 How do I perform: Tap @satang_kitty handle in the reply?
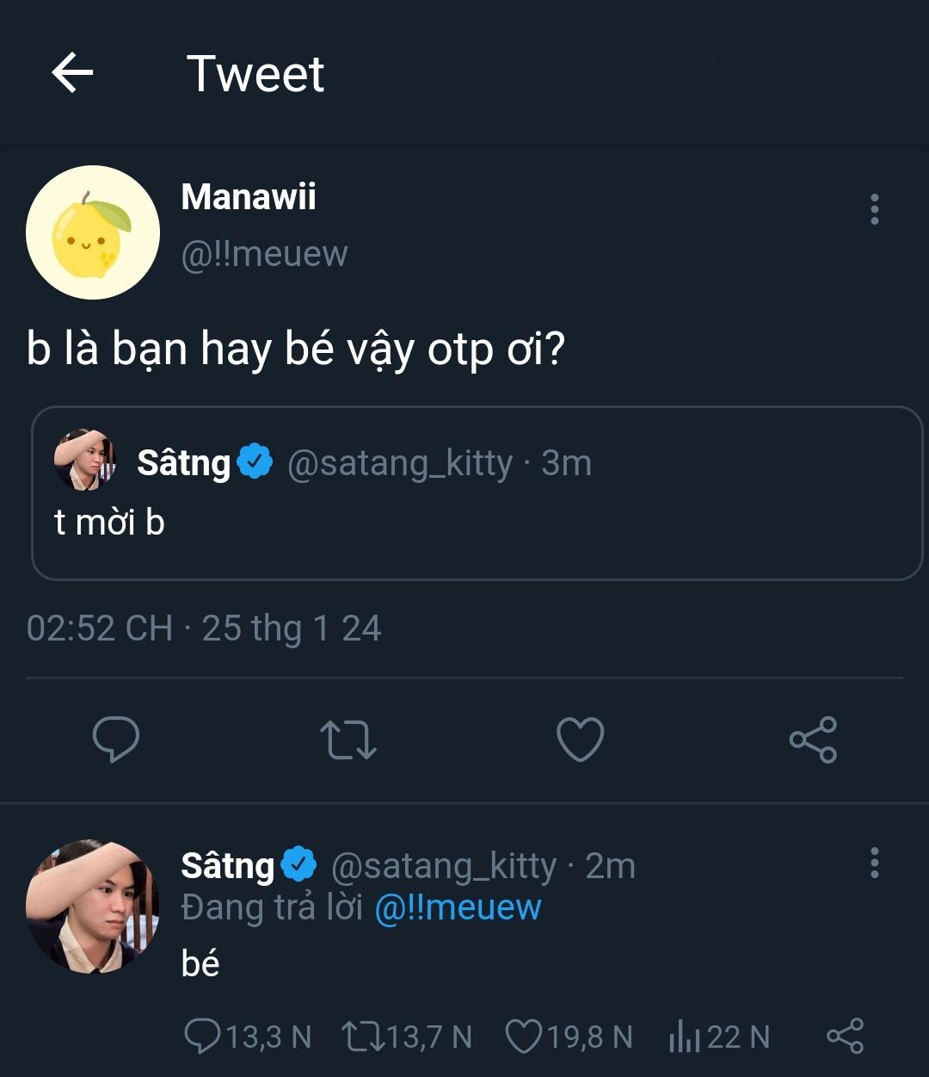point(444,866)
